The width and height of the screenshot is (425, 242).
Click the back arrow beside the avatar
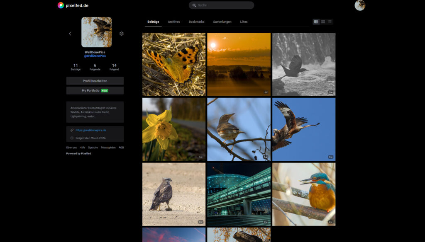point(70,34)
